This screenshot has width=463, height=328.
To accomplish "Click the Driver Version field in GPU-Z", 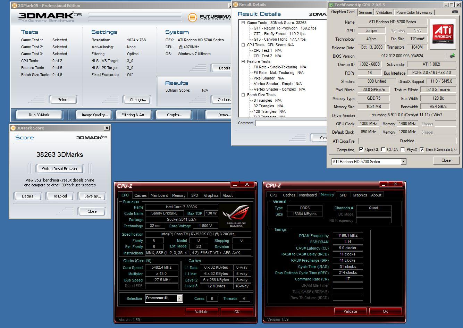I will pyautogui.click(x=407, y=115).
